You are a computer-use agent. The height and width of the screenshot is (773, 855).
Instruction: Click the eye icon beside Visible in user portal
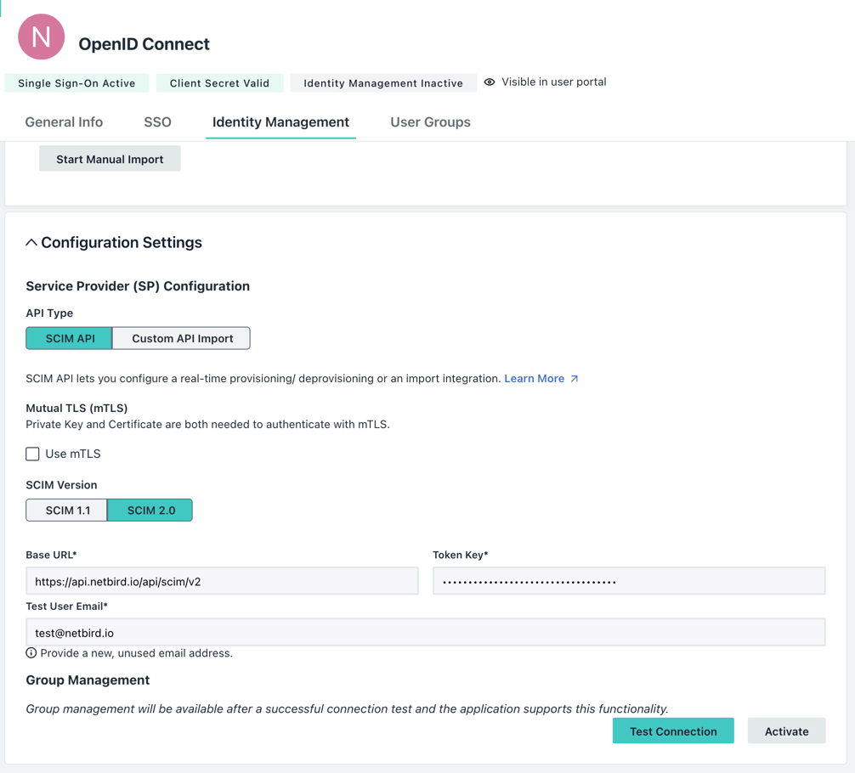tap(490, 82)
